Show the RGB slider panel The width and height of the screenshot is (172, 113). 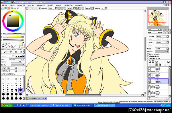click(x=5, y=8)
